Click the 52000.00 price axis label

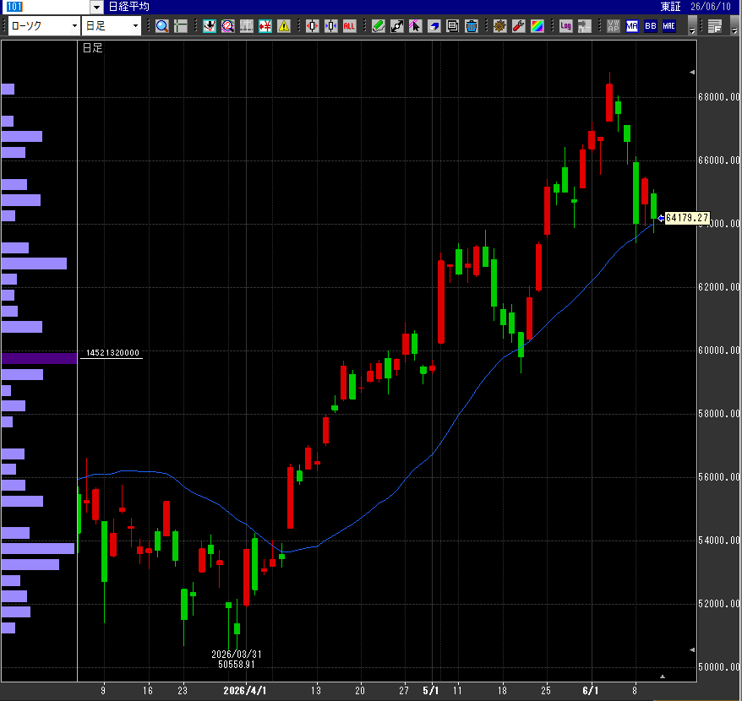click(x=719, y=604)
